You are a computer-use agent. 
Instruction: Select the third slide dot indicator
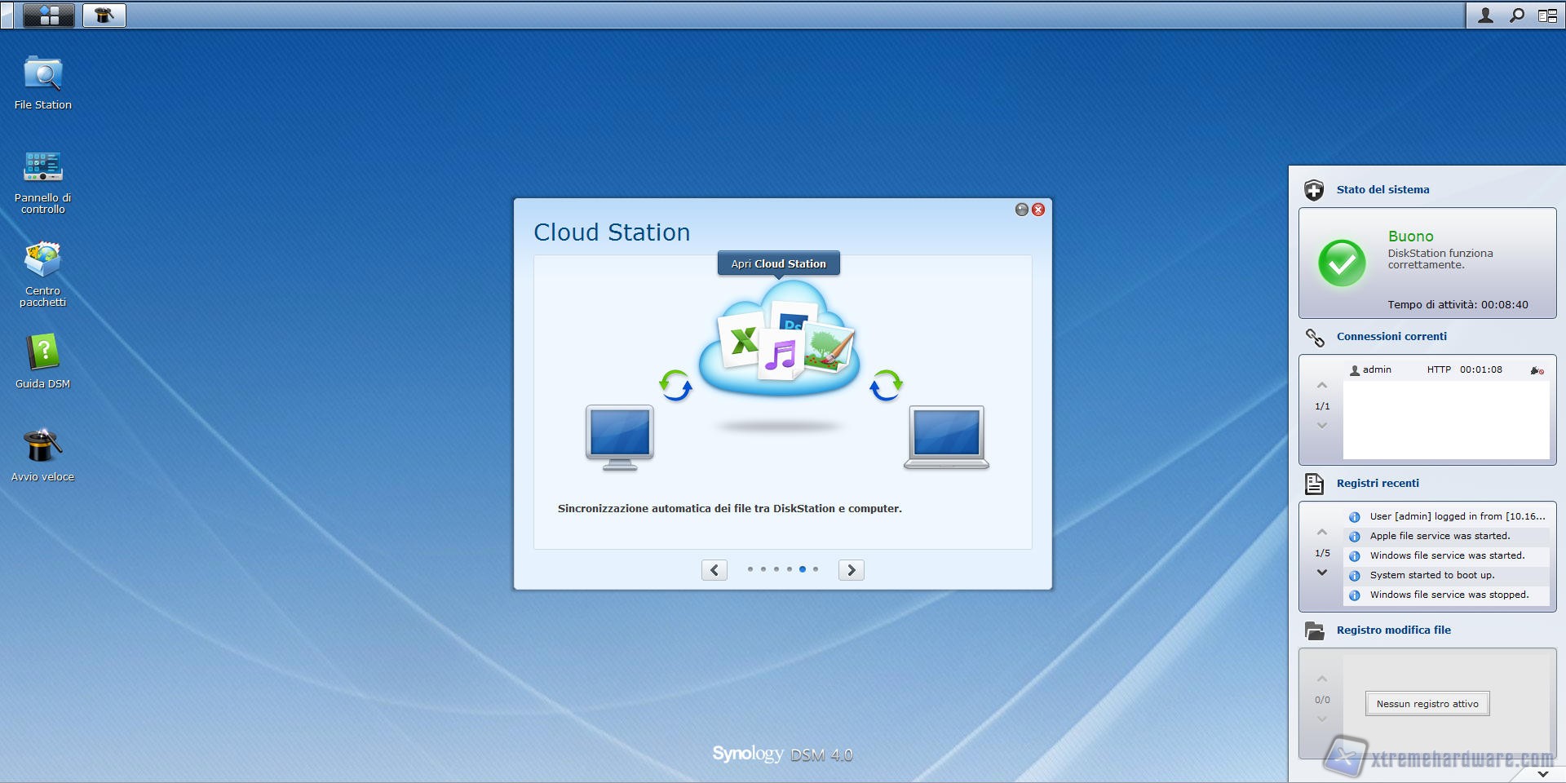[x=776, y=569]
